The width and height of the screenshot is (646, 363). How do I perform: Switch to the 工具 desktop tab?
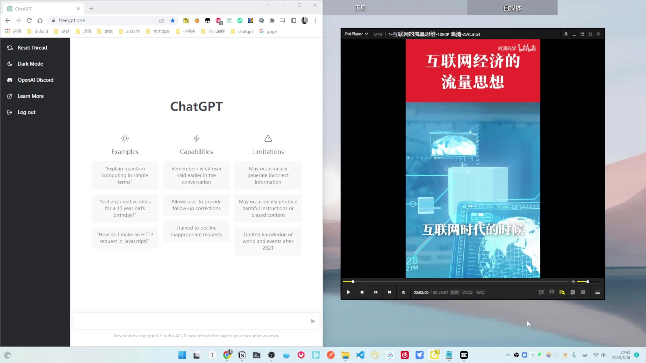pyautogui.click(x=360, y=8)
